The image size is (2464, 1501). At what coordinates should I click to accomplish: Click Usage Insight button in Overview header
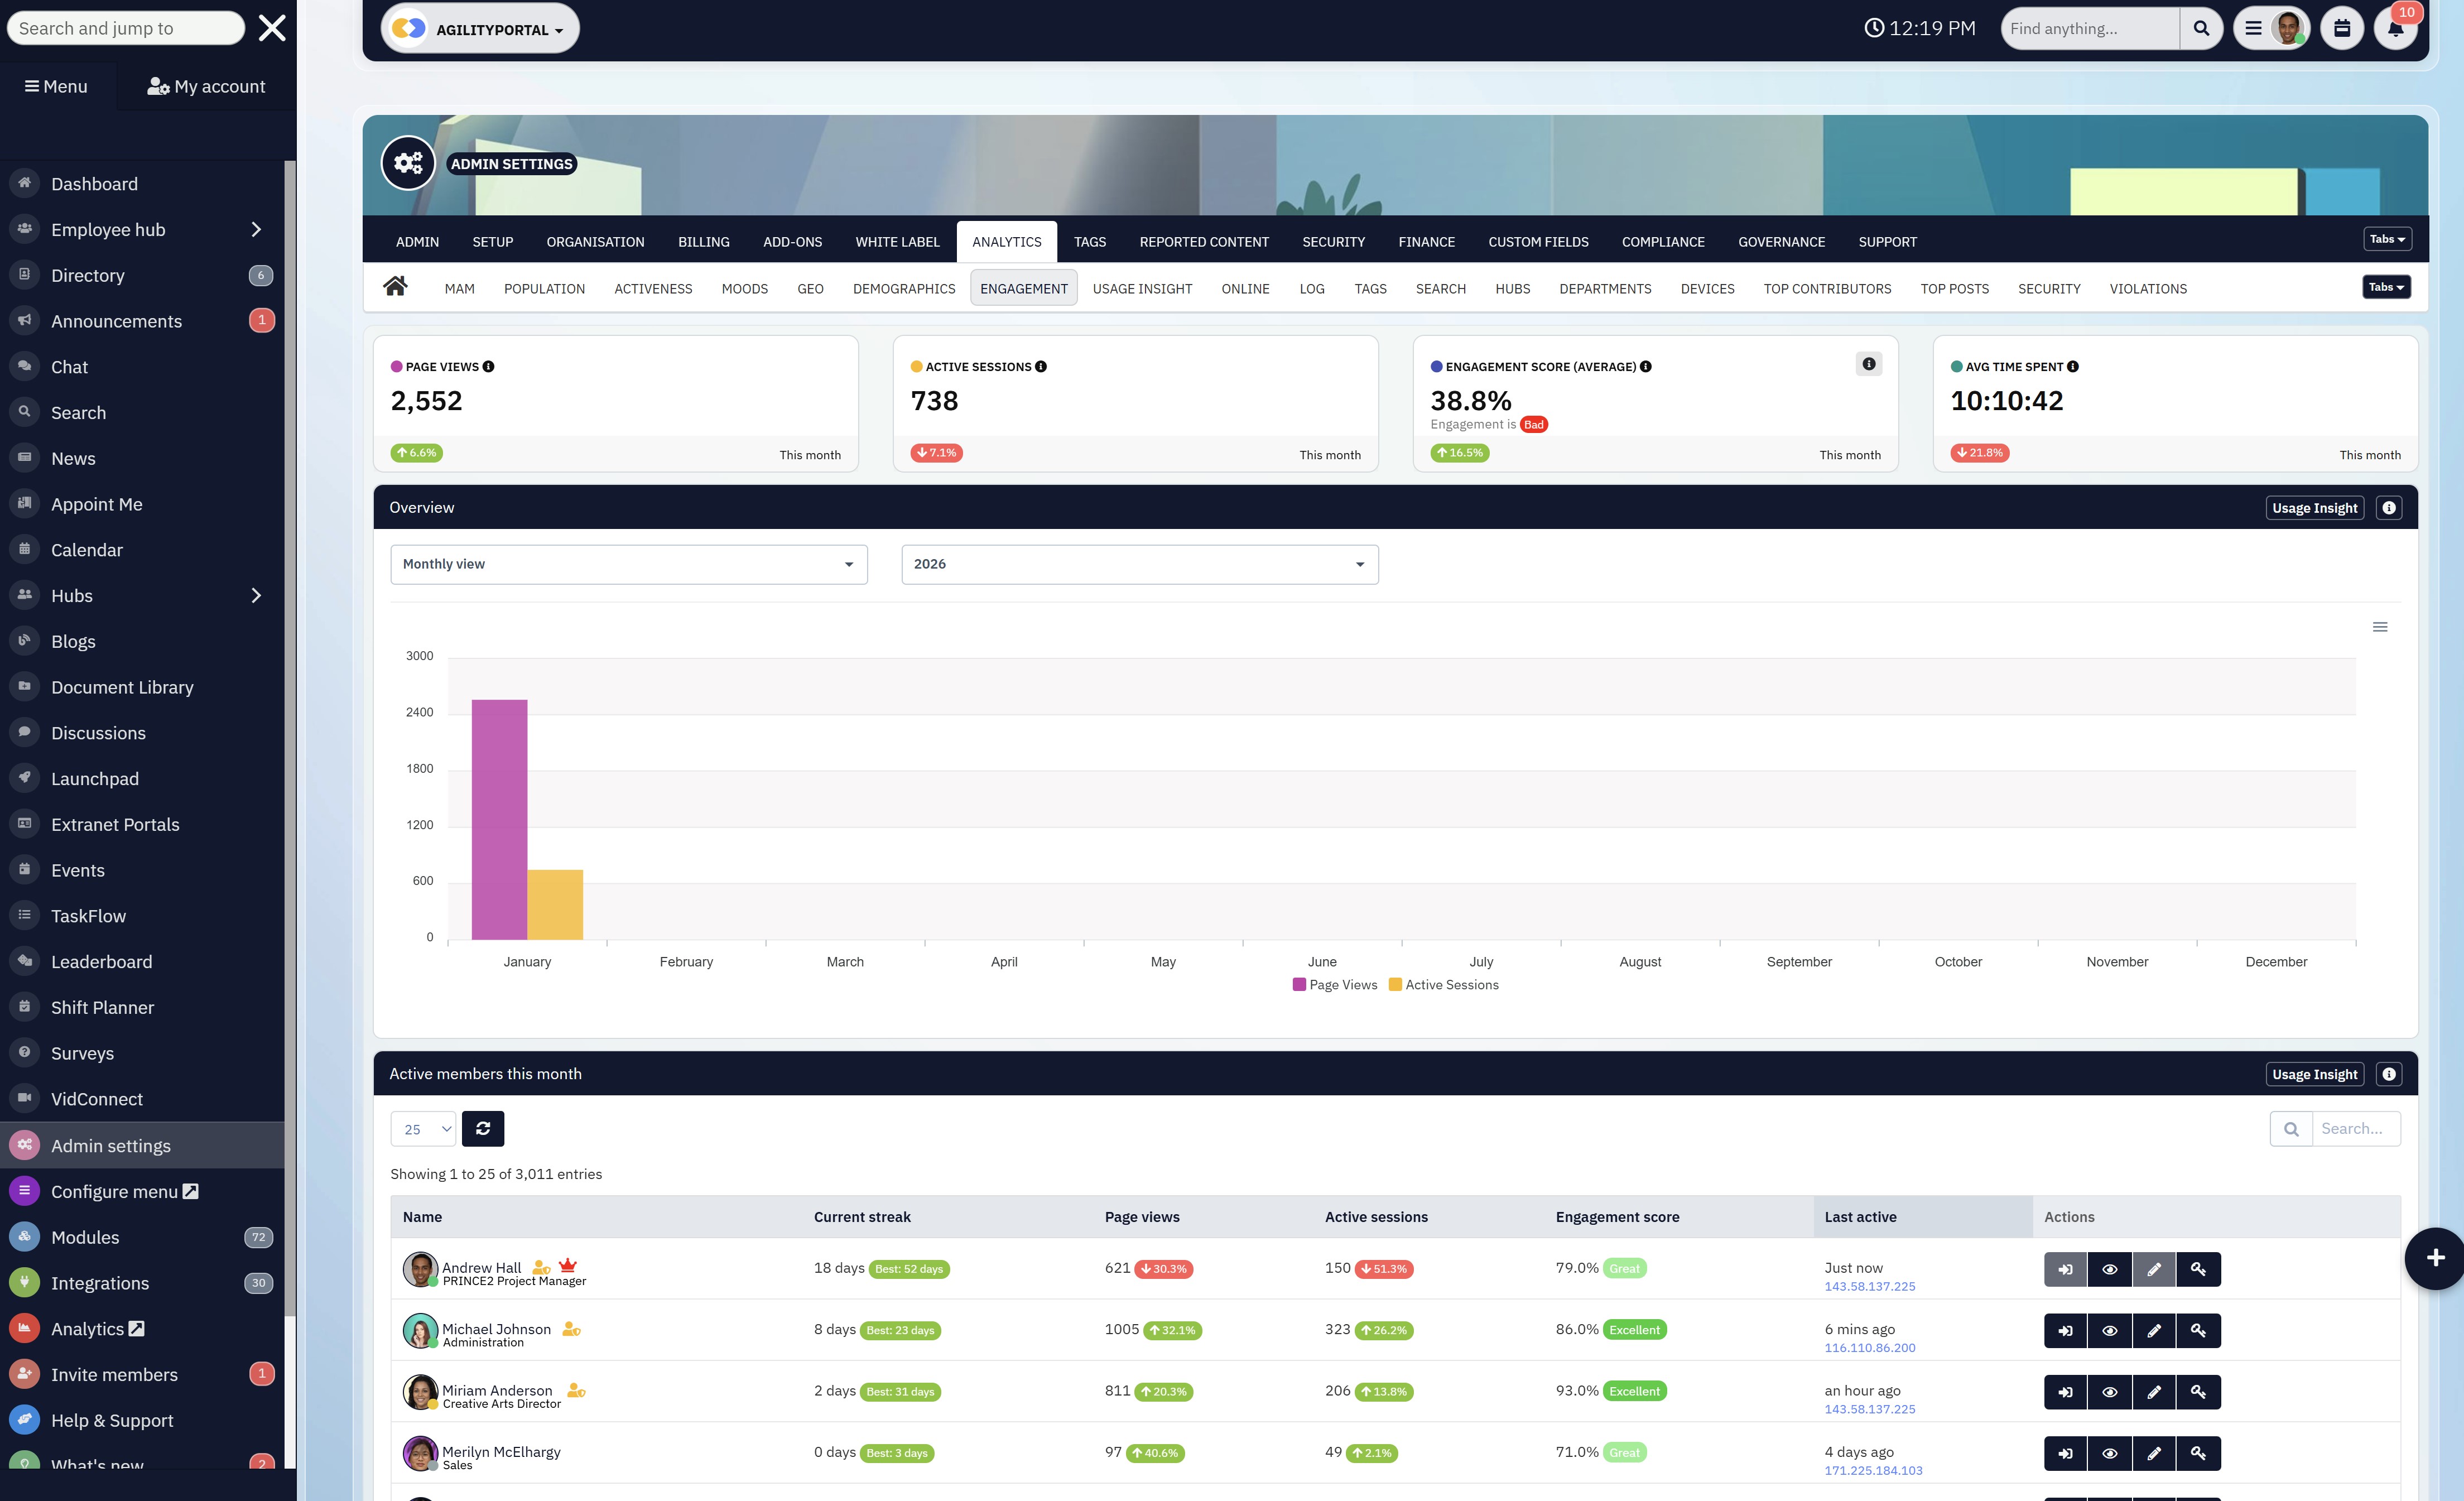[2314, 508]
